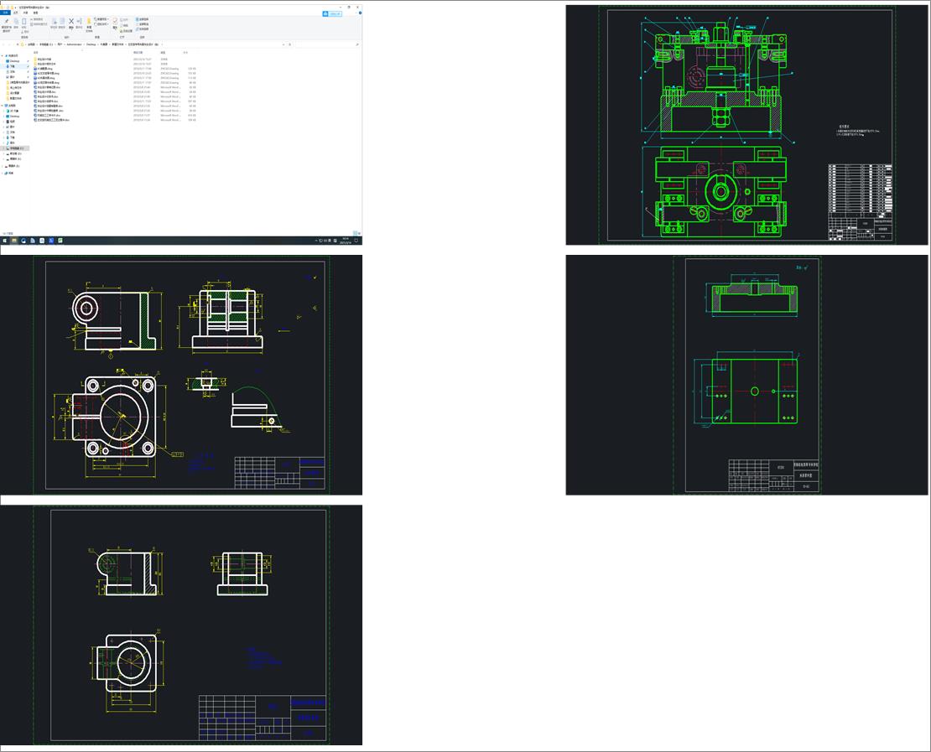Click the taskbar clock and date
This screenshot has height=752, width=931.
pos(345,241)
